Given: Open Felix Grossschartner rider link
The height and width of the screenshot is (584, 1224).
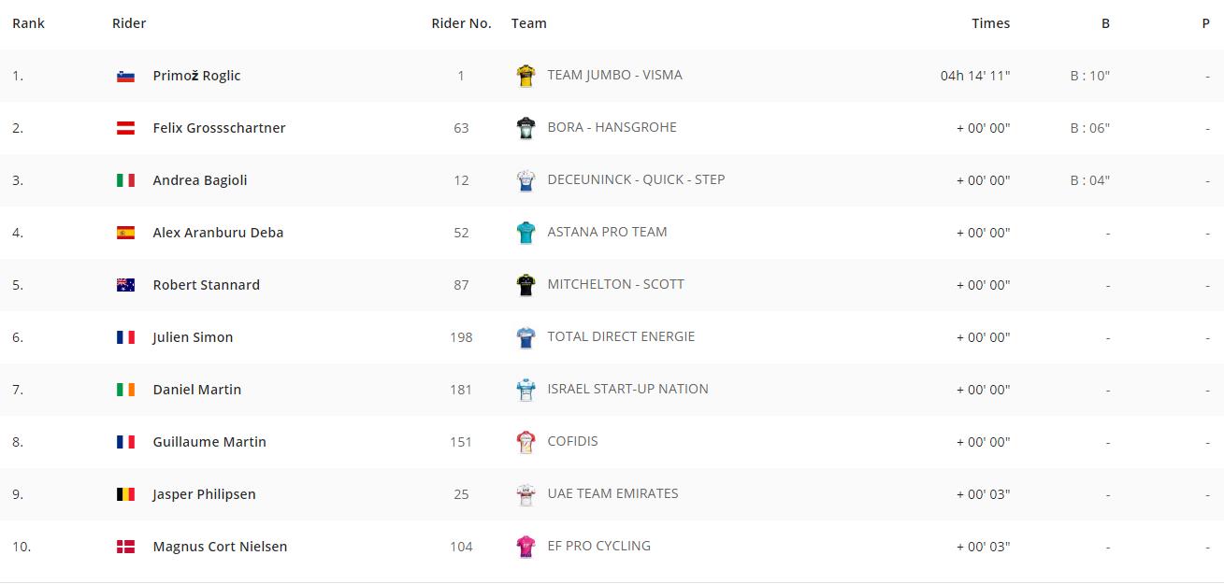Looking at the screenshot, I should pos(219,128).
